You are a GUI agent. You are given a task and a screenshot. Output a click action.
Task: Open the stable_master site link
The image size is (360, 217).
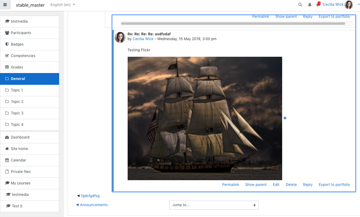point(30,5)
